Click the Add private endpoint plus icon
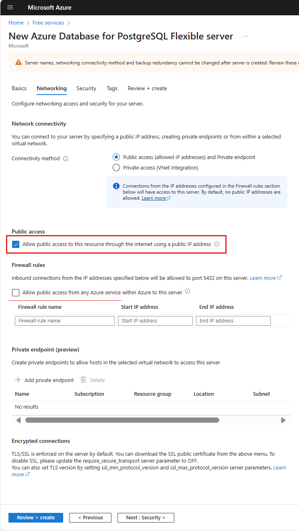The height and width of the screenshot is (531, 299). (x=18, y=380)
